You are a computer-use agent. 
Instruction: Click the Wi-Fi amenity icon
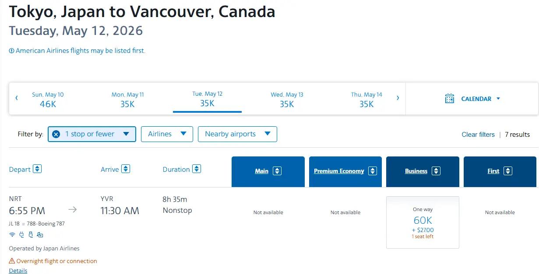(x=12, y=235)
